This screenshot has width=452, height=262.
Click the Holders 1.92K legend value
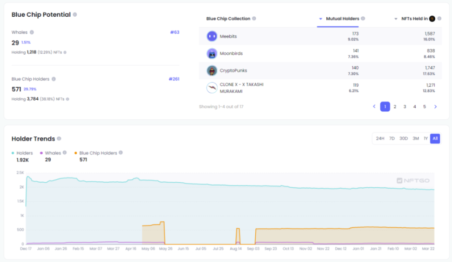(x=22, y=160)
